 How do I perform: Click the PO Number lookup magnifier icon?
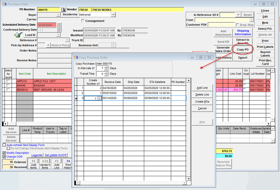click(x=63, y=10)
